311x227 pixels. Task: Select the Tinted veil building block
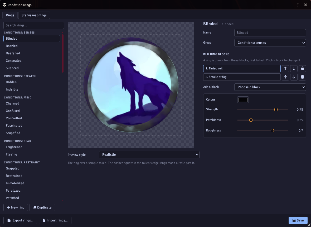242,69
